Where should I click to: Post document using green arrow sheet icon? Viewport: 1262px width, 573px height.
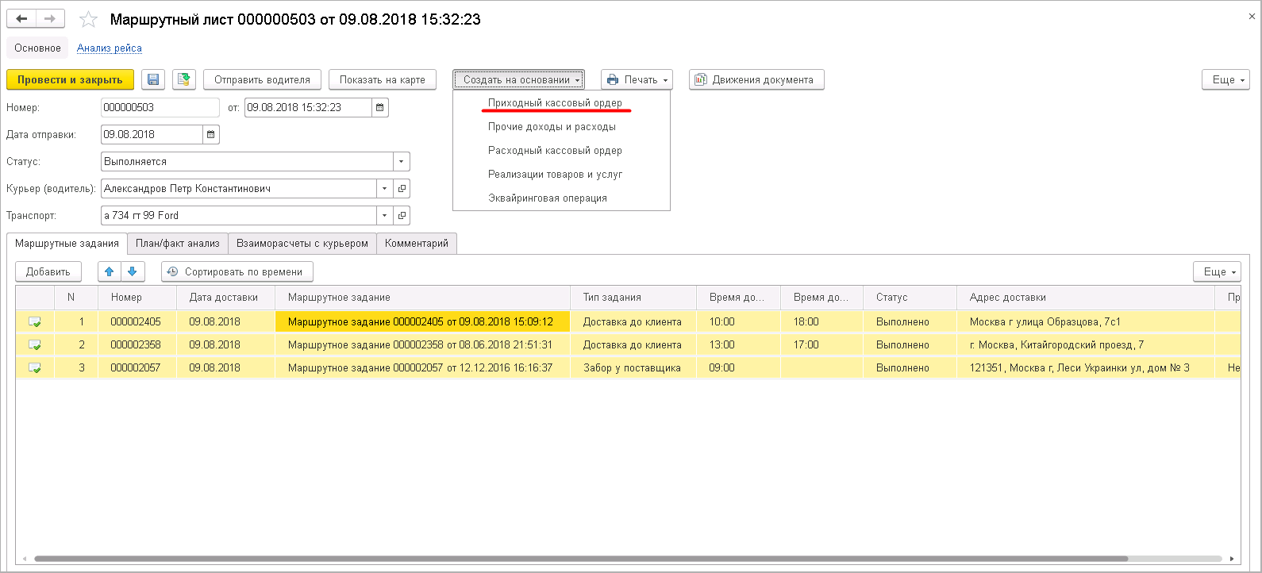tap(184, 79)
